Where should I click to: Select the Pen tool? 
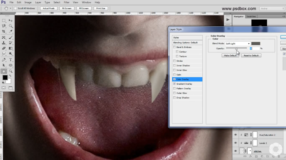pyautogui.click(x=4, y=60)
